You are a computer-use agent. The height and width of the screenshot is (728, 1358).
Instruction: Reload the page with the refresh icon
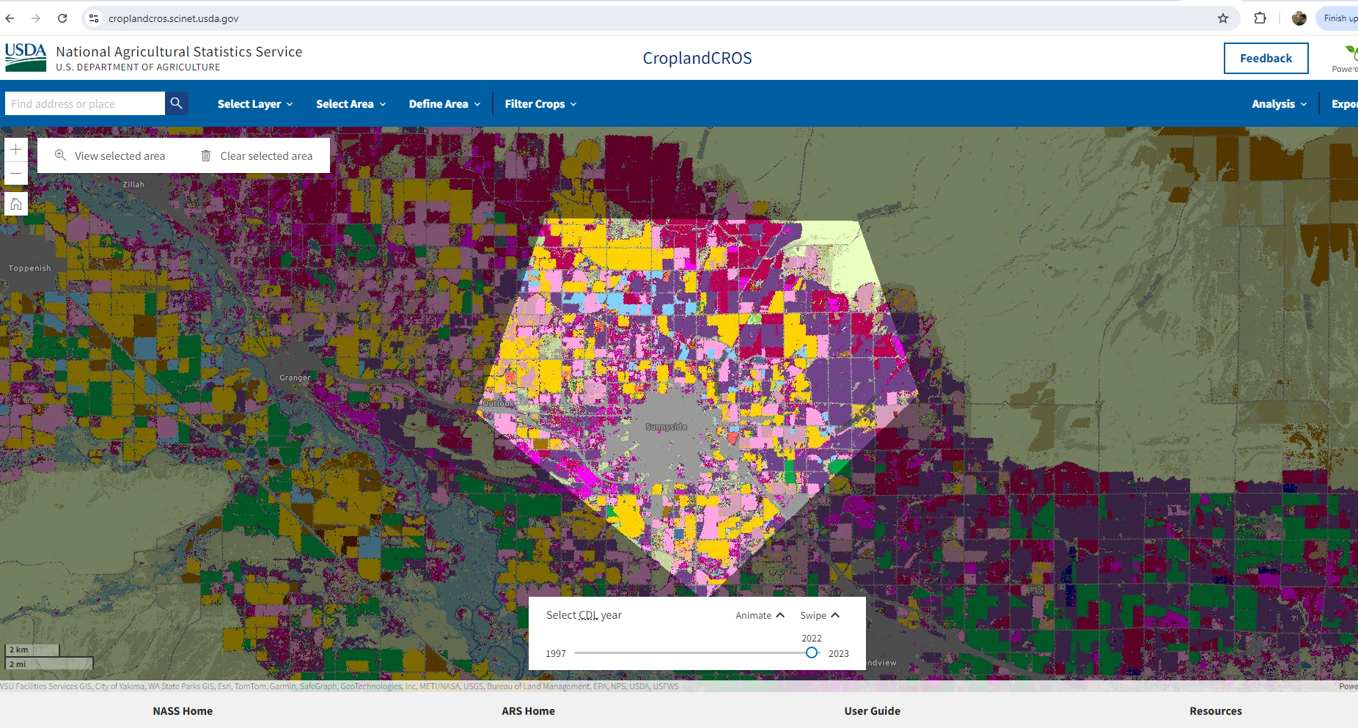pyautogui.click(x=62, y=18)
